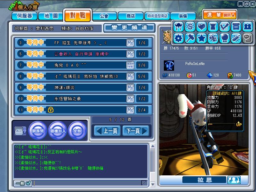The width and height of the screenshot is (256, 192).
Task: Click the heart menu icon
Action: point(202,27)
